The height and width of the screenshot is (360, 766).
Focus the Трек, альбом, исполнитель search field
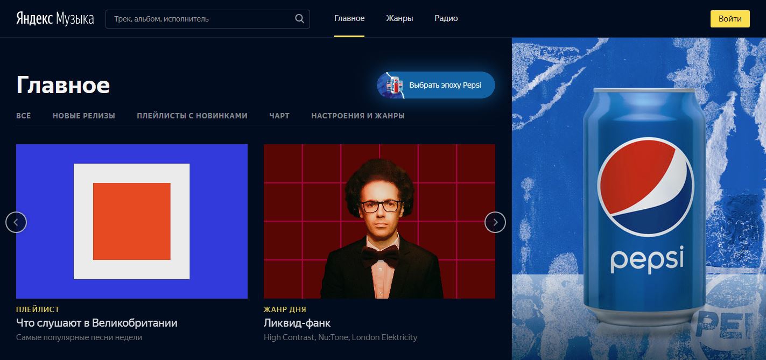coord(207,19)
